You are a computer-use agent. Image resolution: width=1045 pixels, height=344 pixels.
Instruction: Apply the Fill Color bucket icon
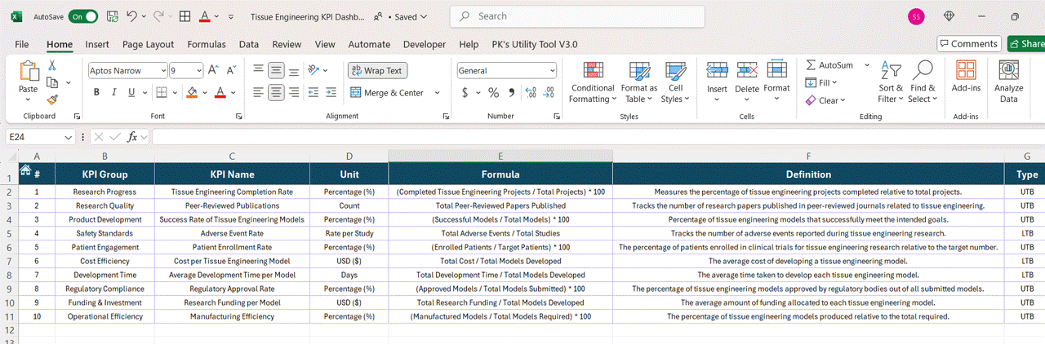(193, 92)
